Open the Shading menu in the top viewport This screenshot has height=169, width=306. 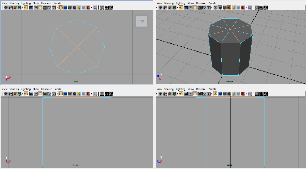pos(14,3)
